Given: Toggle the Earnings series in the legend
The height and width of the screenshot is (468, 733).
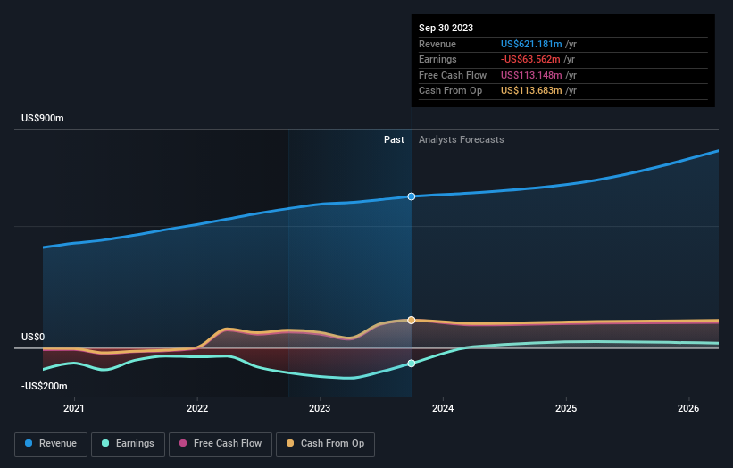Looking at the screenshot, I should point(128,444).
